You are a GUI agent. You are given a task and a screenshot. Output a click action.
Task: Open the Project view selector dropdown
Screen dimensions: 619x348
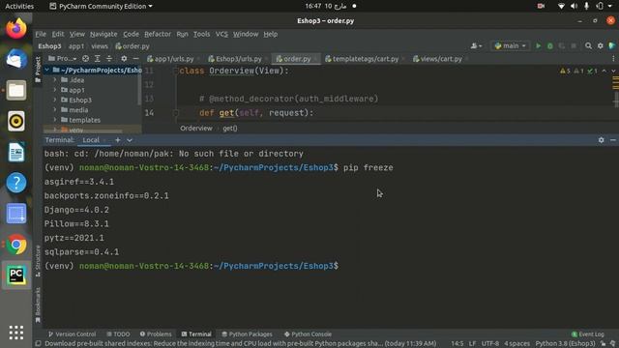(62, 59)
